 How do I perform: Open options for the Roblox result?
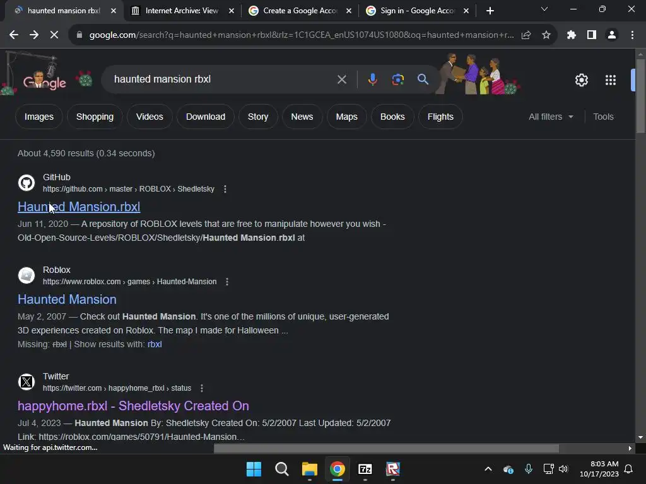227,282
